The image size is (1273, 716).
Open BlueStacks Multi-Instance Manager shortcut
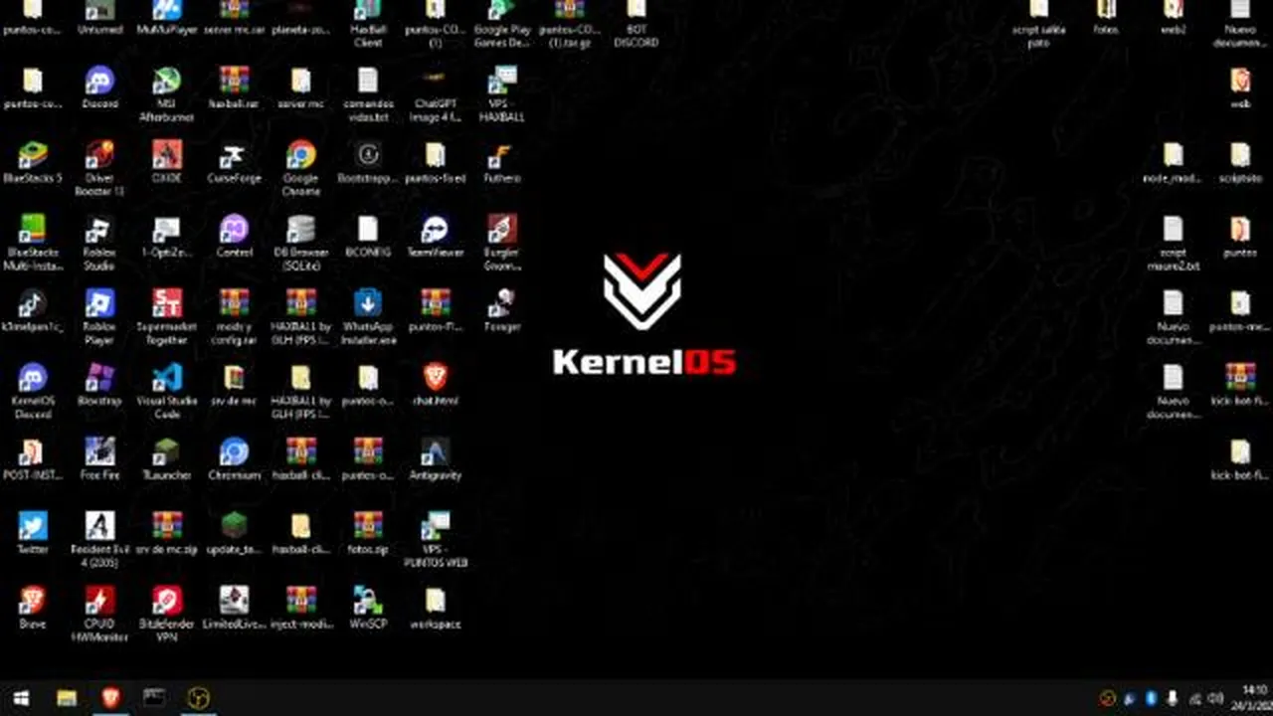point(33,243)
